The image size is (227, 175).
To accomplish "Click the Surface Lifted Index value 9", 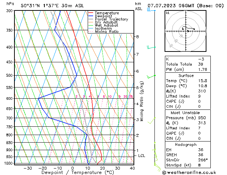I will (x=200, y=96).
